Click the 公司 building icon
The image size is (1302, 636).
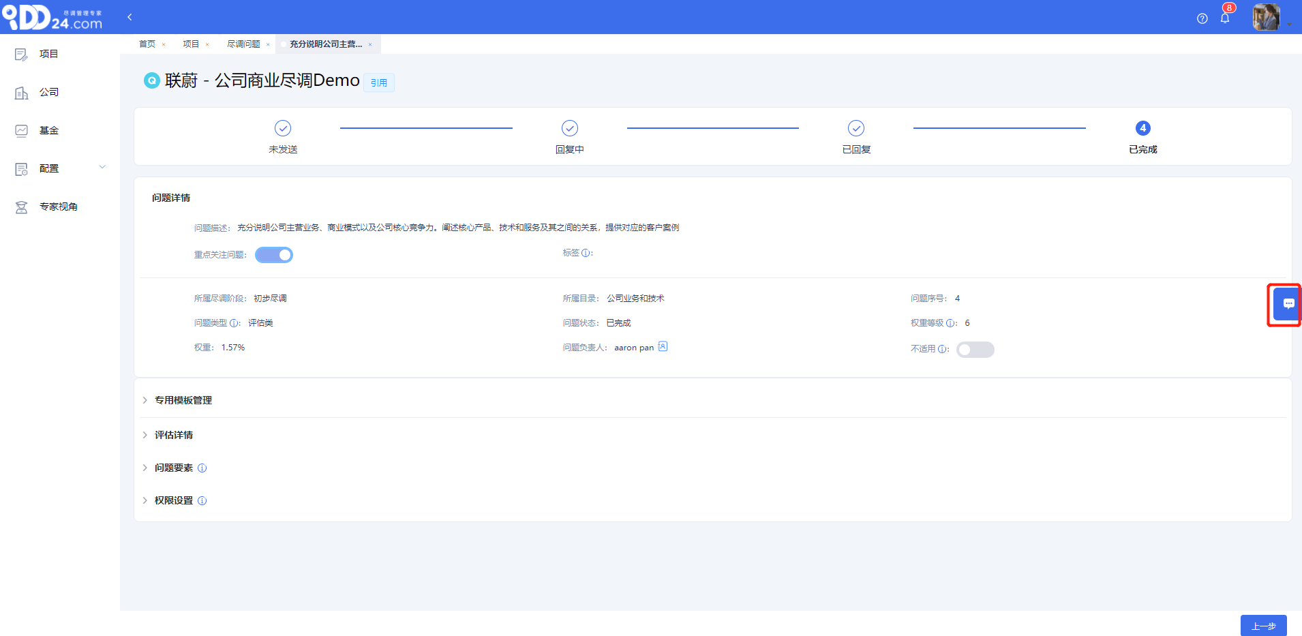21,93
